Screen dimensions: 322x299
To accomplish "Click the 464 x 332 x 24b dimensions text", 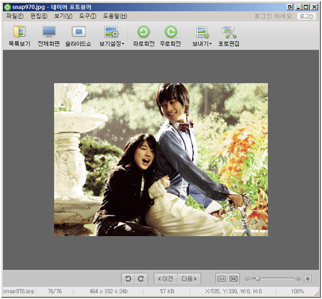I will tap(109, 291).
